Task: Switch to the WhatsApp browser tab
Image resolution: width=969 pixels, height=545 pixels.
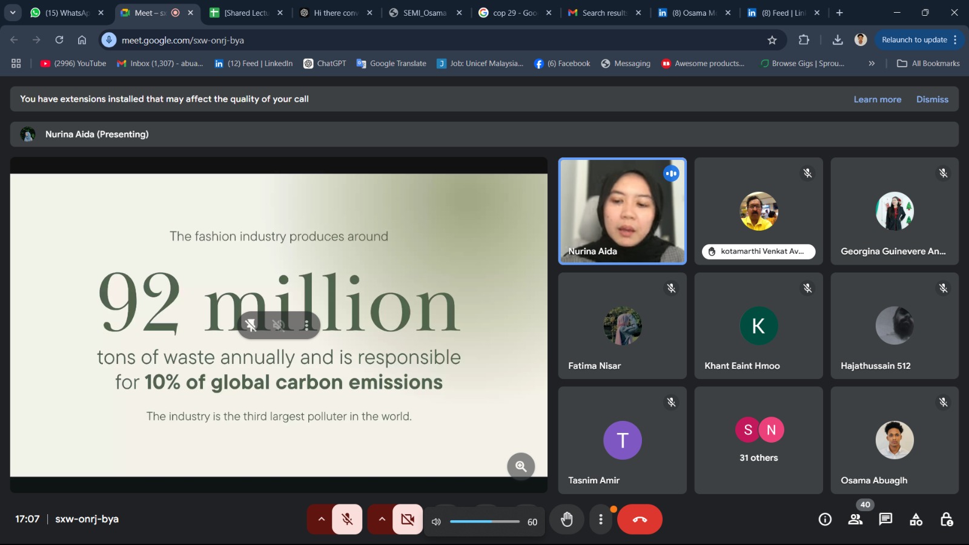Action: [67, 13]
